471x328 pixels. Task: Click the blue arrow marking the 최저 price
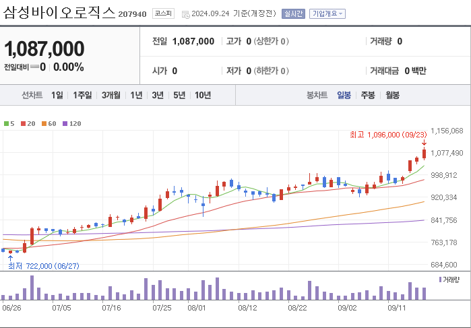tap(10, 258)
